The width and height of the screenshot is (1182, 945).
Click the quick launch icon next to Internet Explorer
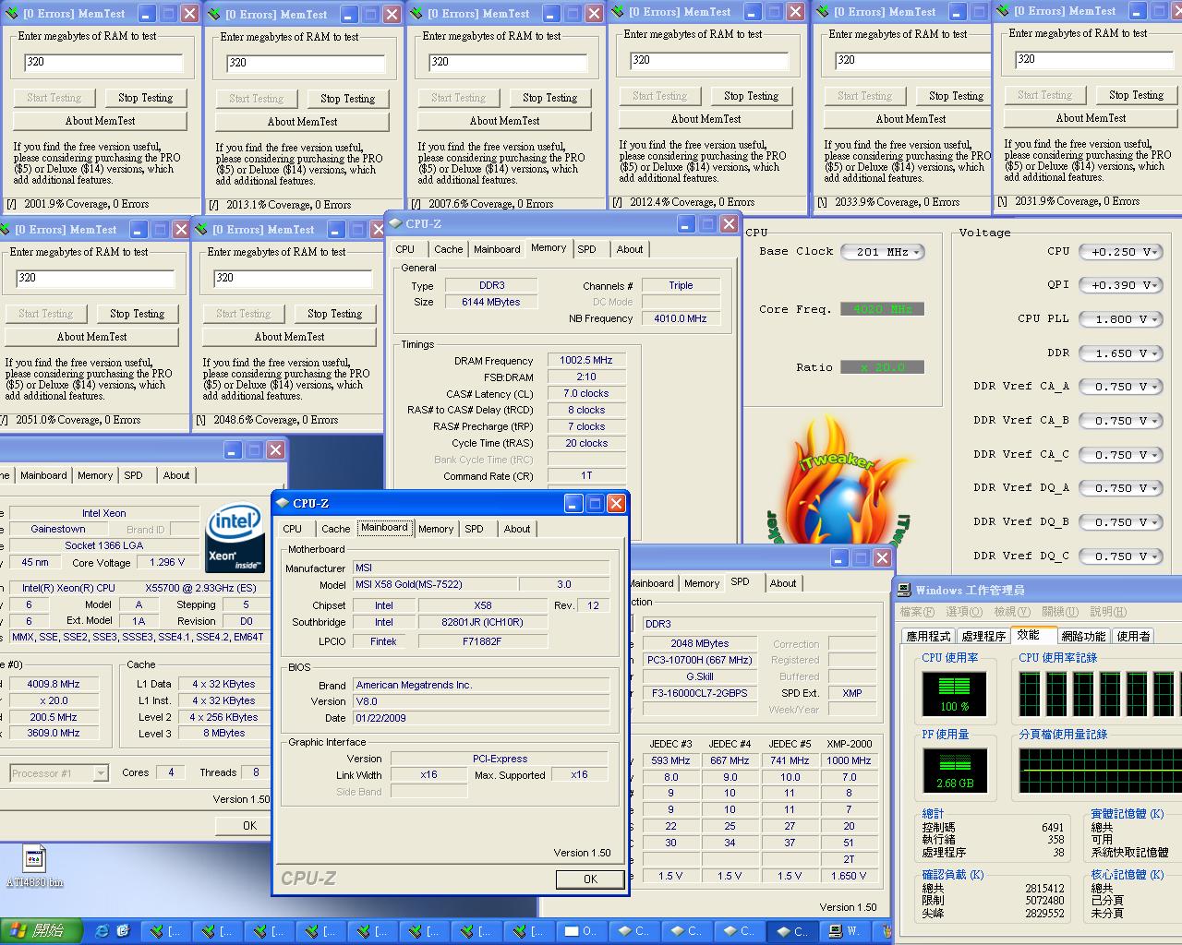click(123, 931)
